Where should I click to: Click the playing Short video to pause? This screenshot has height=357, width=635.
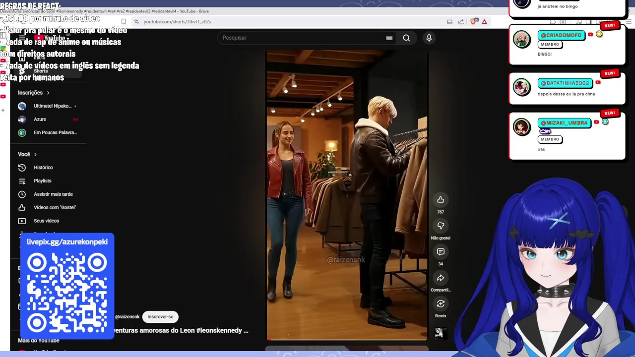coord(347,195)
